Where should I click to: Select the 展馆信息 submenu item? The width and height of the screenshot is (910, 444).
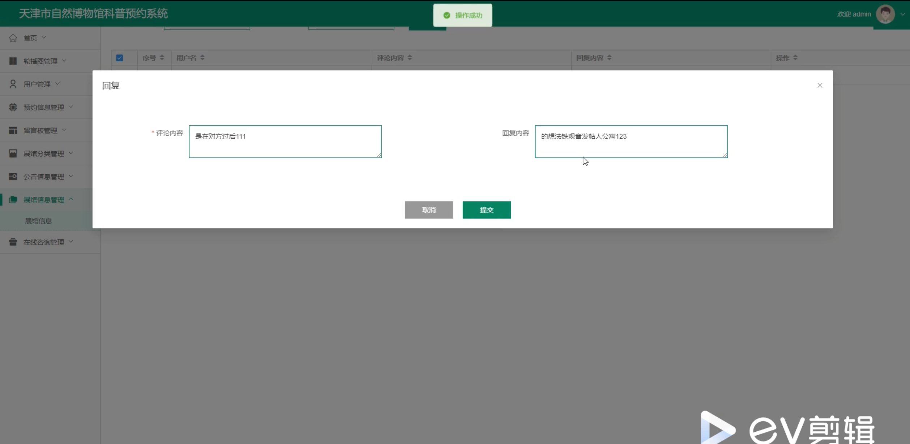pyautogui.click(x=38, y=221)
